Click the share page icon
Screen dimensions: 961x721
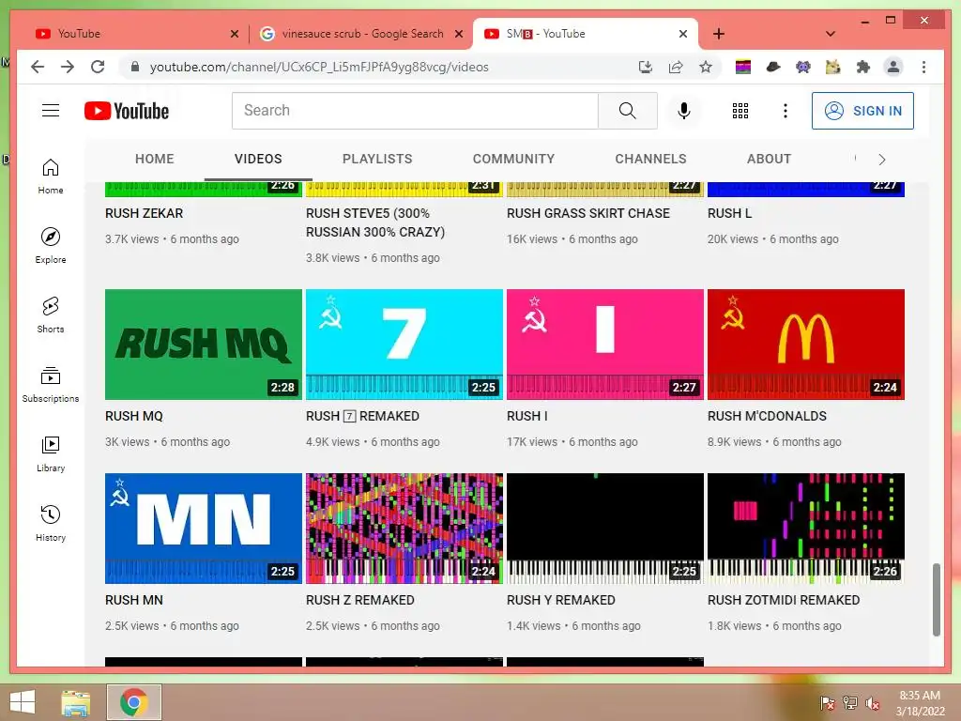click(x=676, y=67)
